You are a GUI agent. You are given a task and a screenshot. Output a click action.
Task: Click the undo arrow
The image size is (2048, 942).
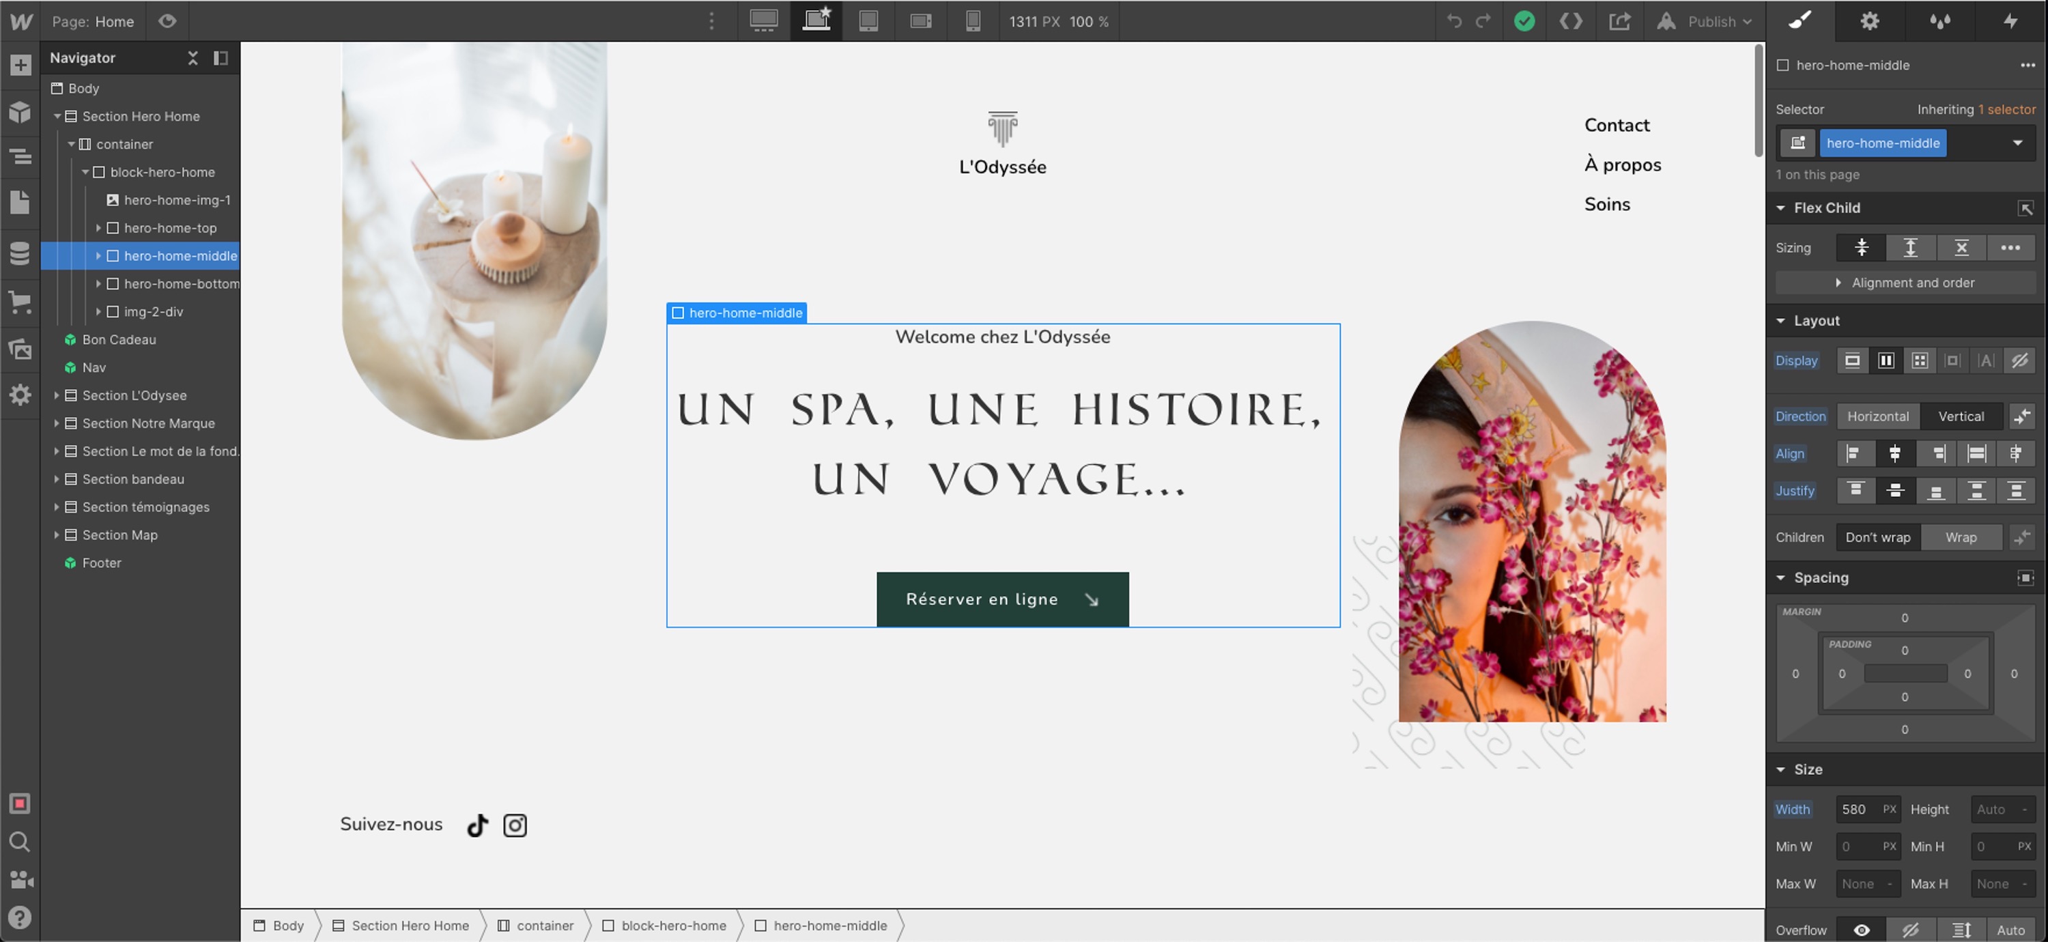tap(1454, 21)
